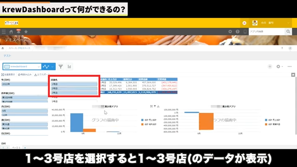Click the デモスペース space title

[x=16, y=40]
